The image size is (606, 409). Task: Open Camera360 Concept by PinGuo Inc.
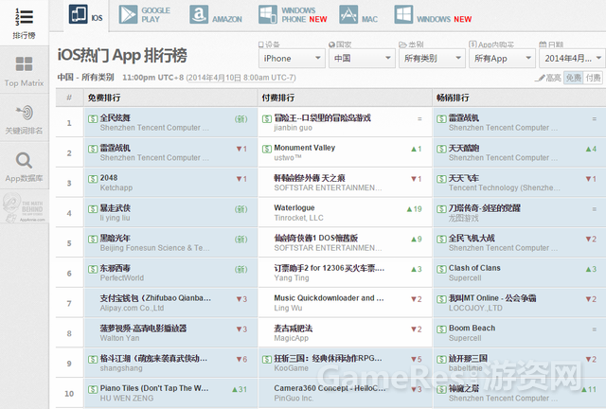330,388
